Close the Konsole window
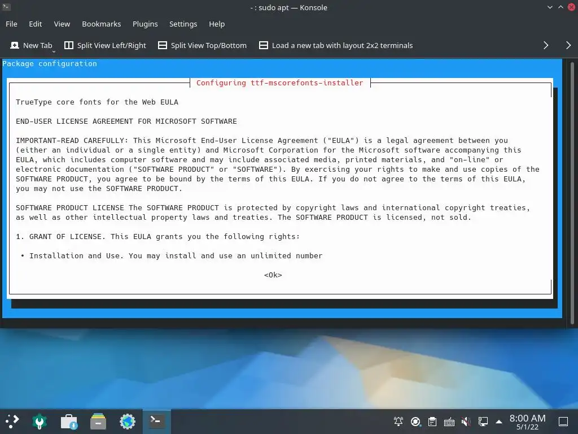The width and height of the screenshot is (578, 434). tap(572, 7)
